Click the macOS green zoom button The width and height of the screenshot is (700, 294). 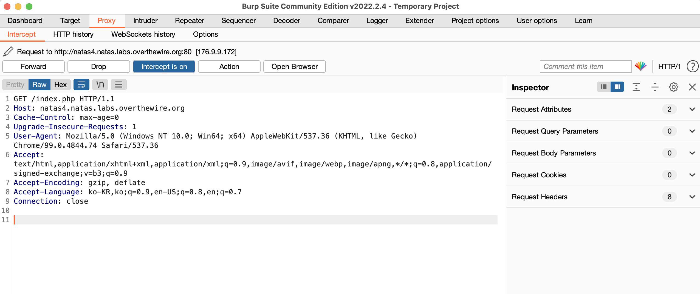[29, 6]
